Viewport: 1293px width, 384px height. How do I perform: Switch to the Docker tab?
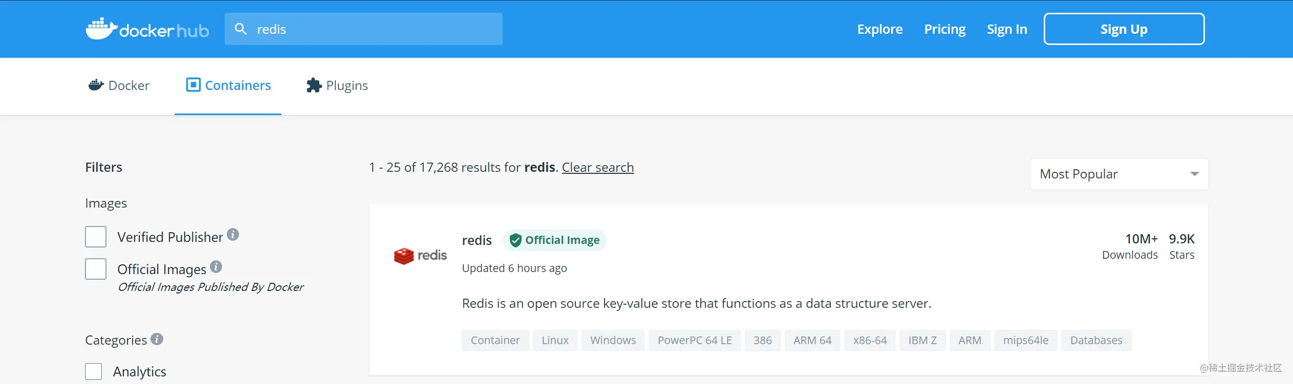[x=119, y=85]
